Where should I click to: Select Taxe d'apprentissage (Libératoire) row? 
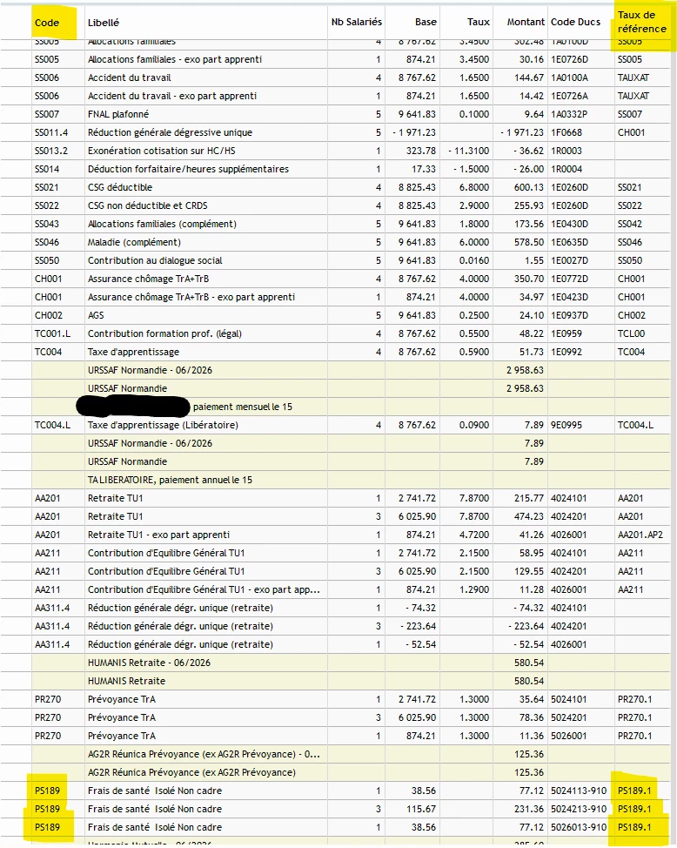tap(335, 425)
